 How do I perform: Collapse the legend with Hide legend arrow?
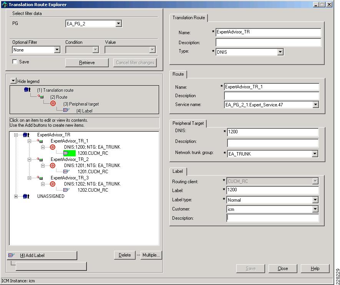coord(13,81)
